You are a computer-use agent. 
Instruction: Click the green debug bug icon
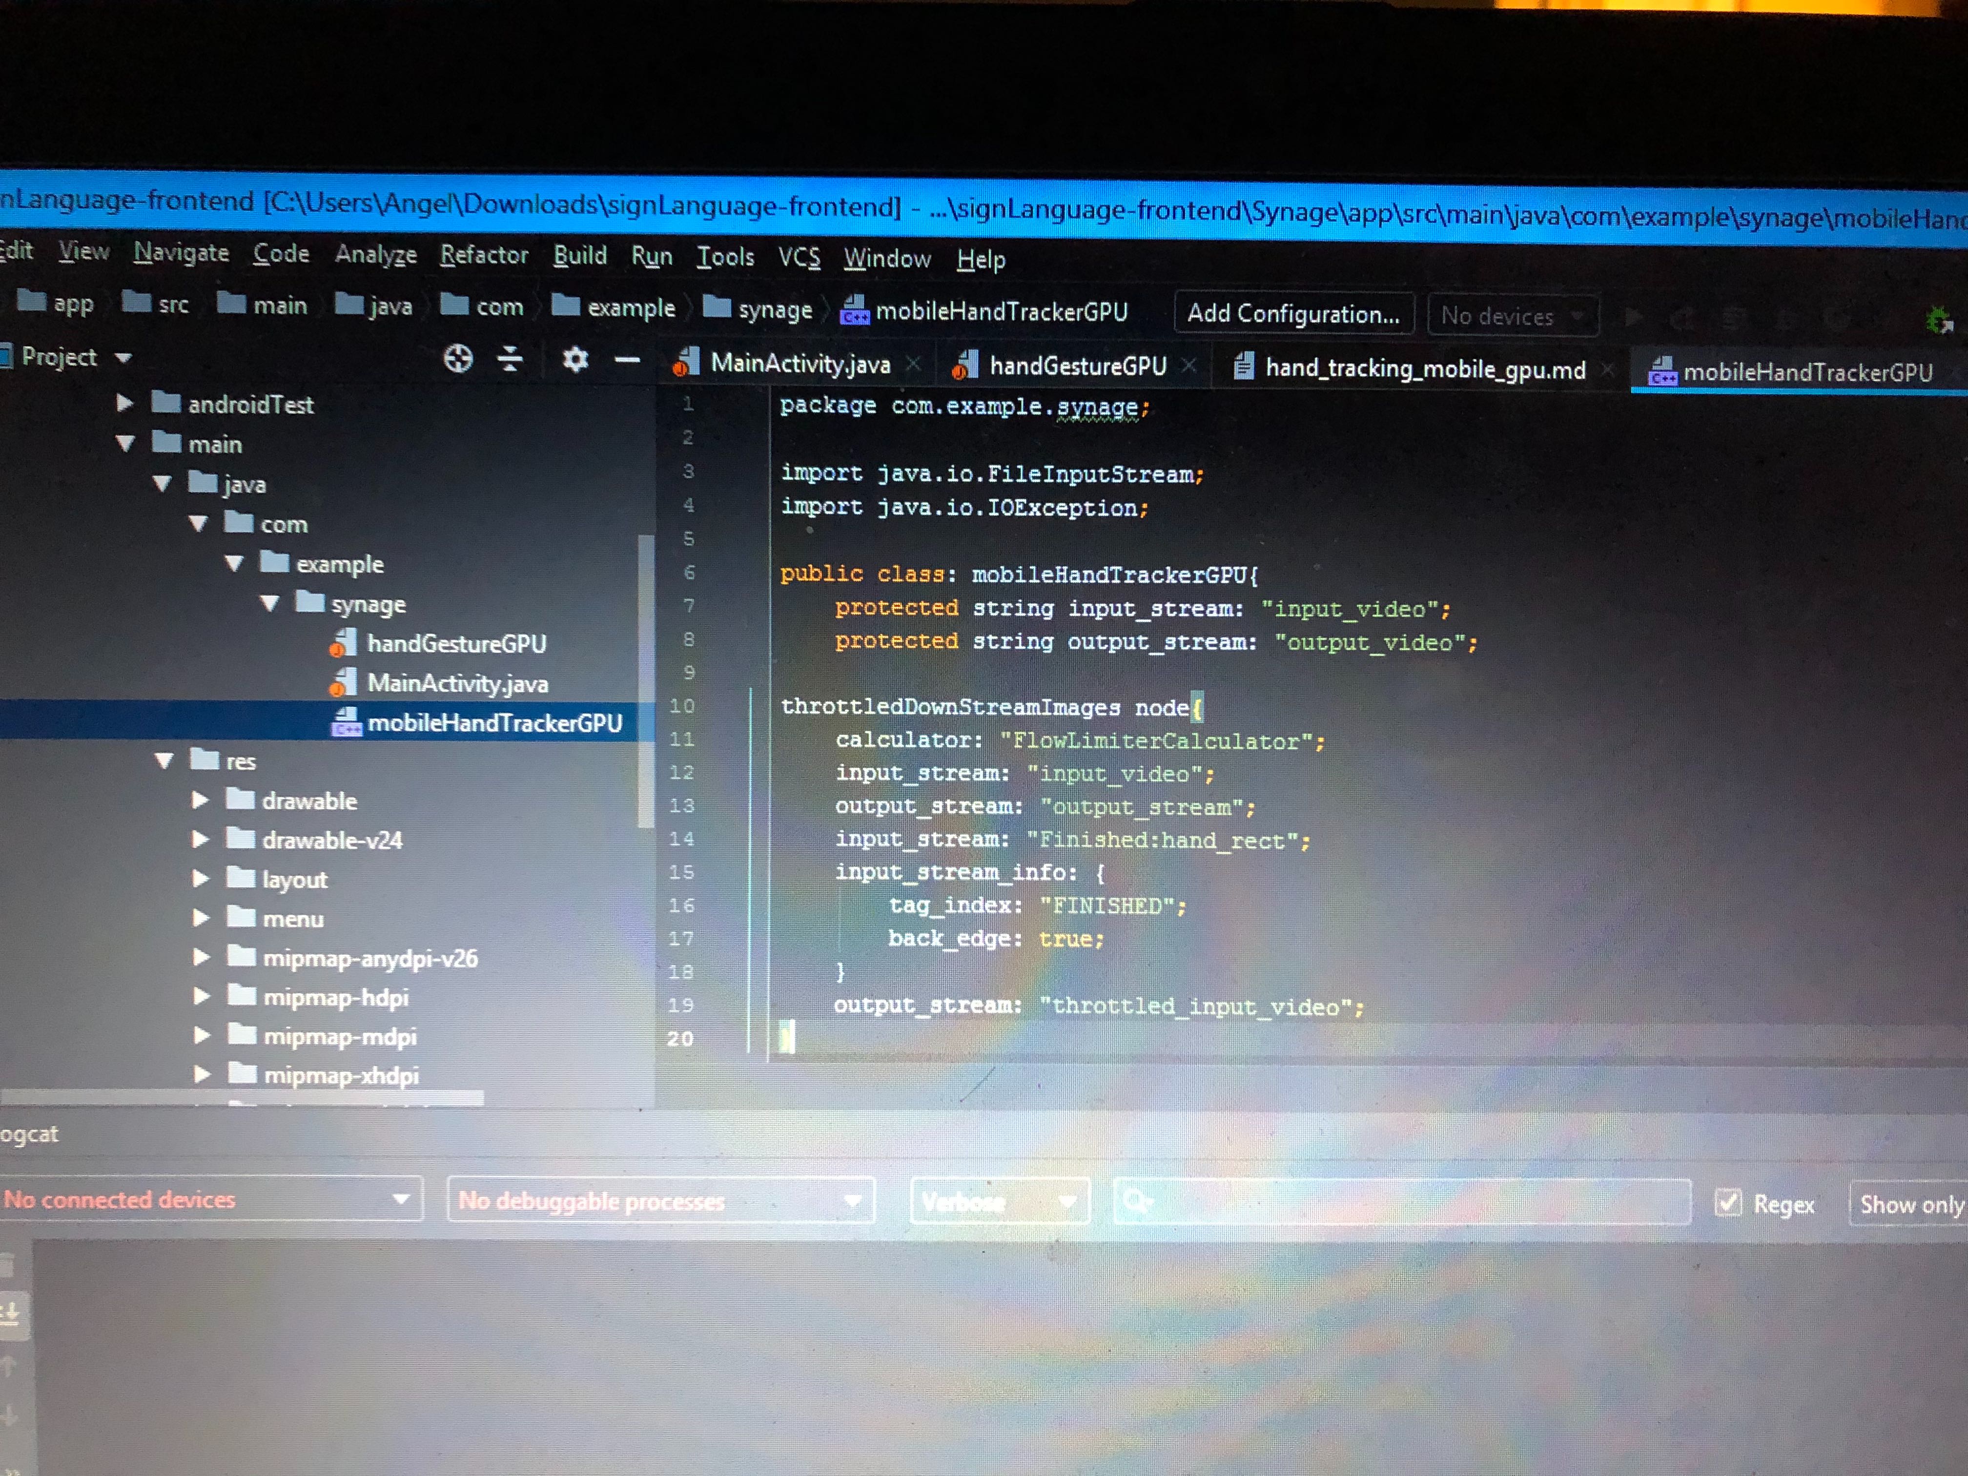click(x=1937, y=319)
